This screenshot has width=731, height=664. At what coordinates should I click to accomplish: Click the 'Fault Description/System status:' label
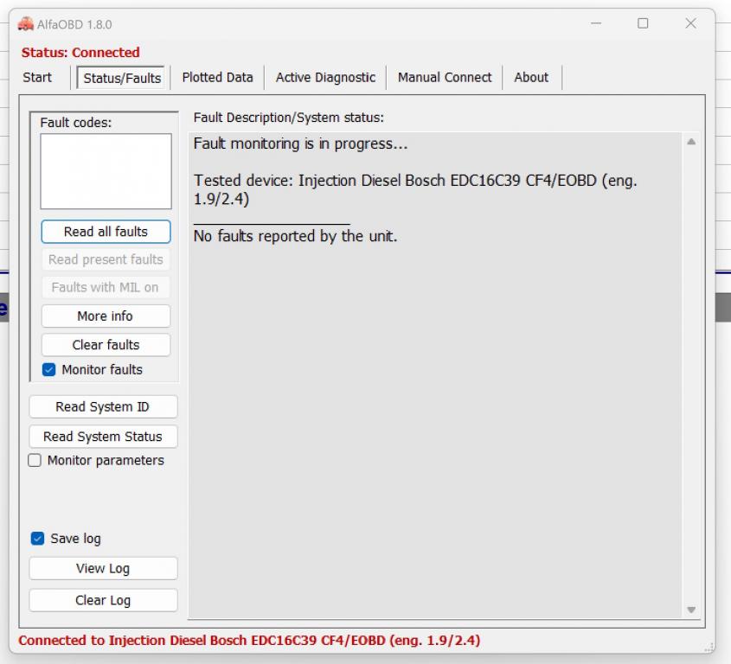(x=289, y=118)
